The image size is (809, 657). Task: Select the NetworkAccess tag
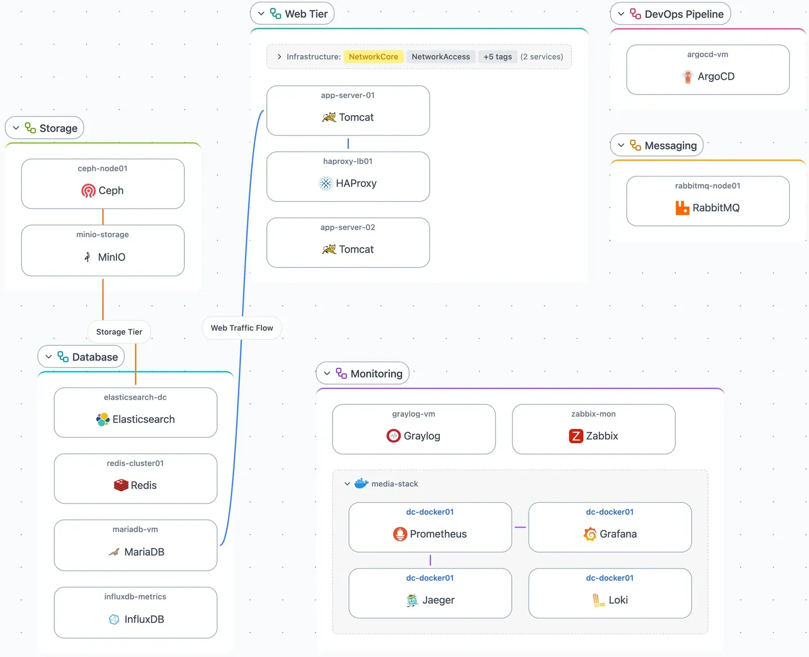[441, 57]
